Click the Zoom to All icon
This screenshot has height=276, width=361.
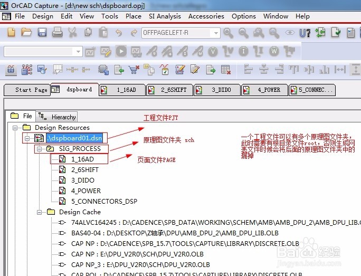click(274, 33)
